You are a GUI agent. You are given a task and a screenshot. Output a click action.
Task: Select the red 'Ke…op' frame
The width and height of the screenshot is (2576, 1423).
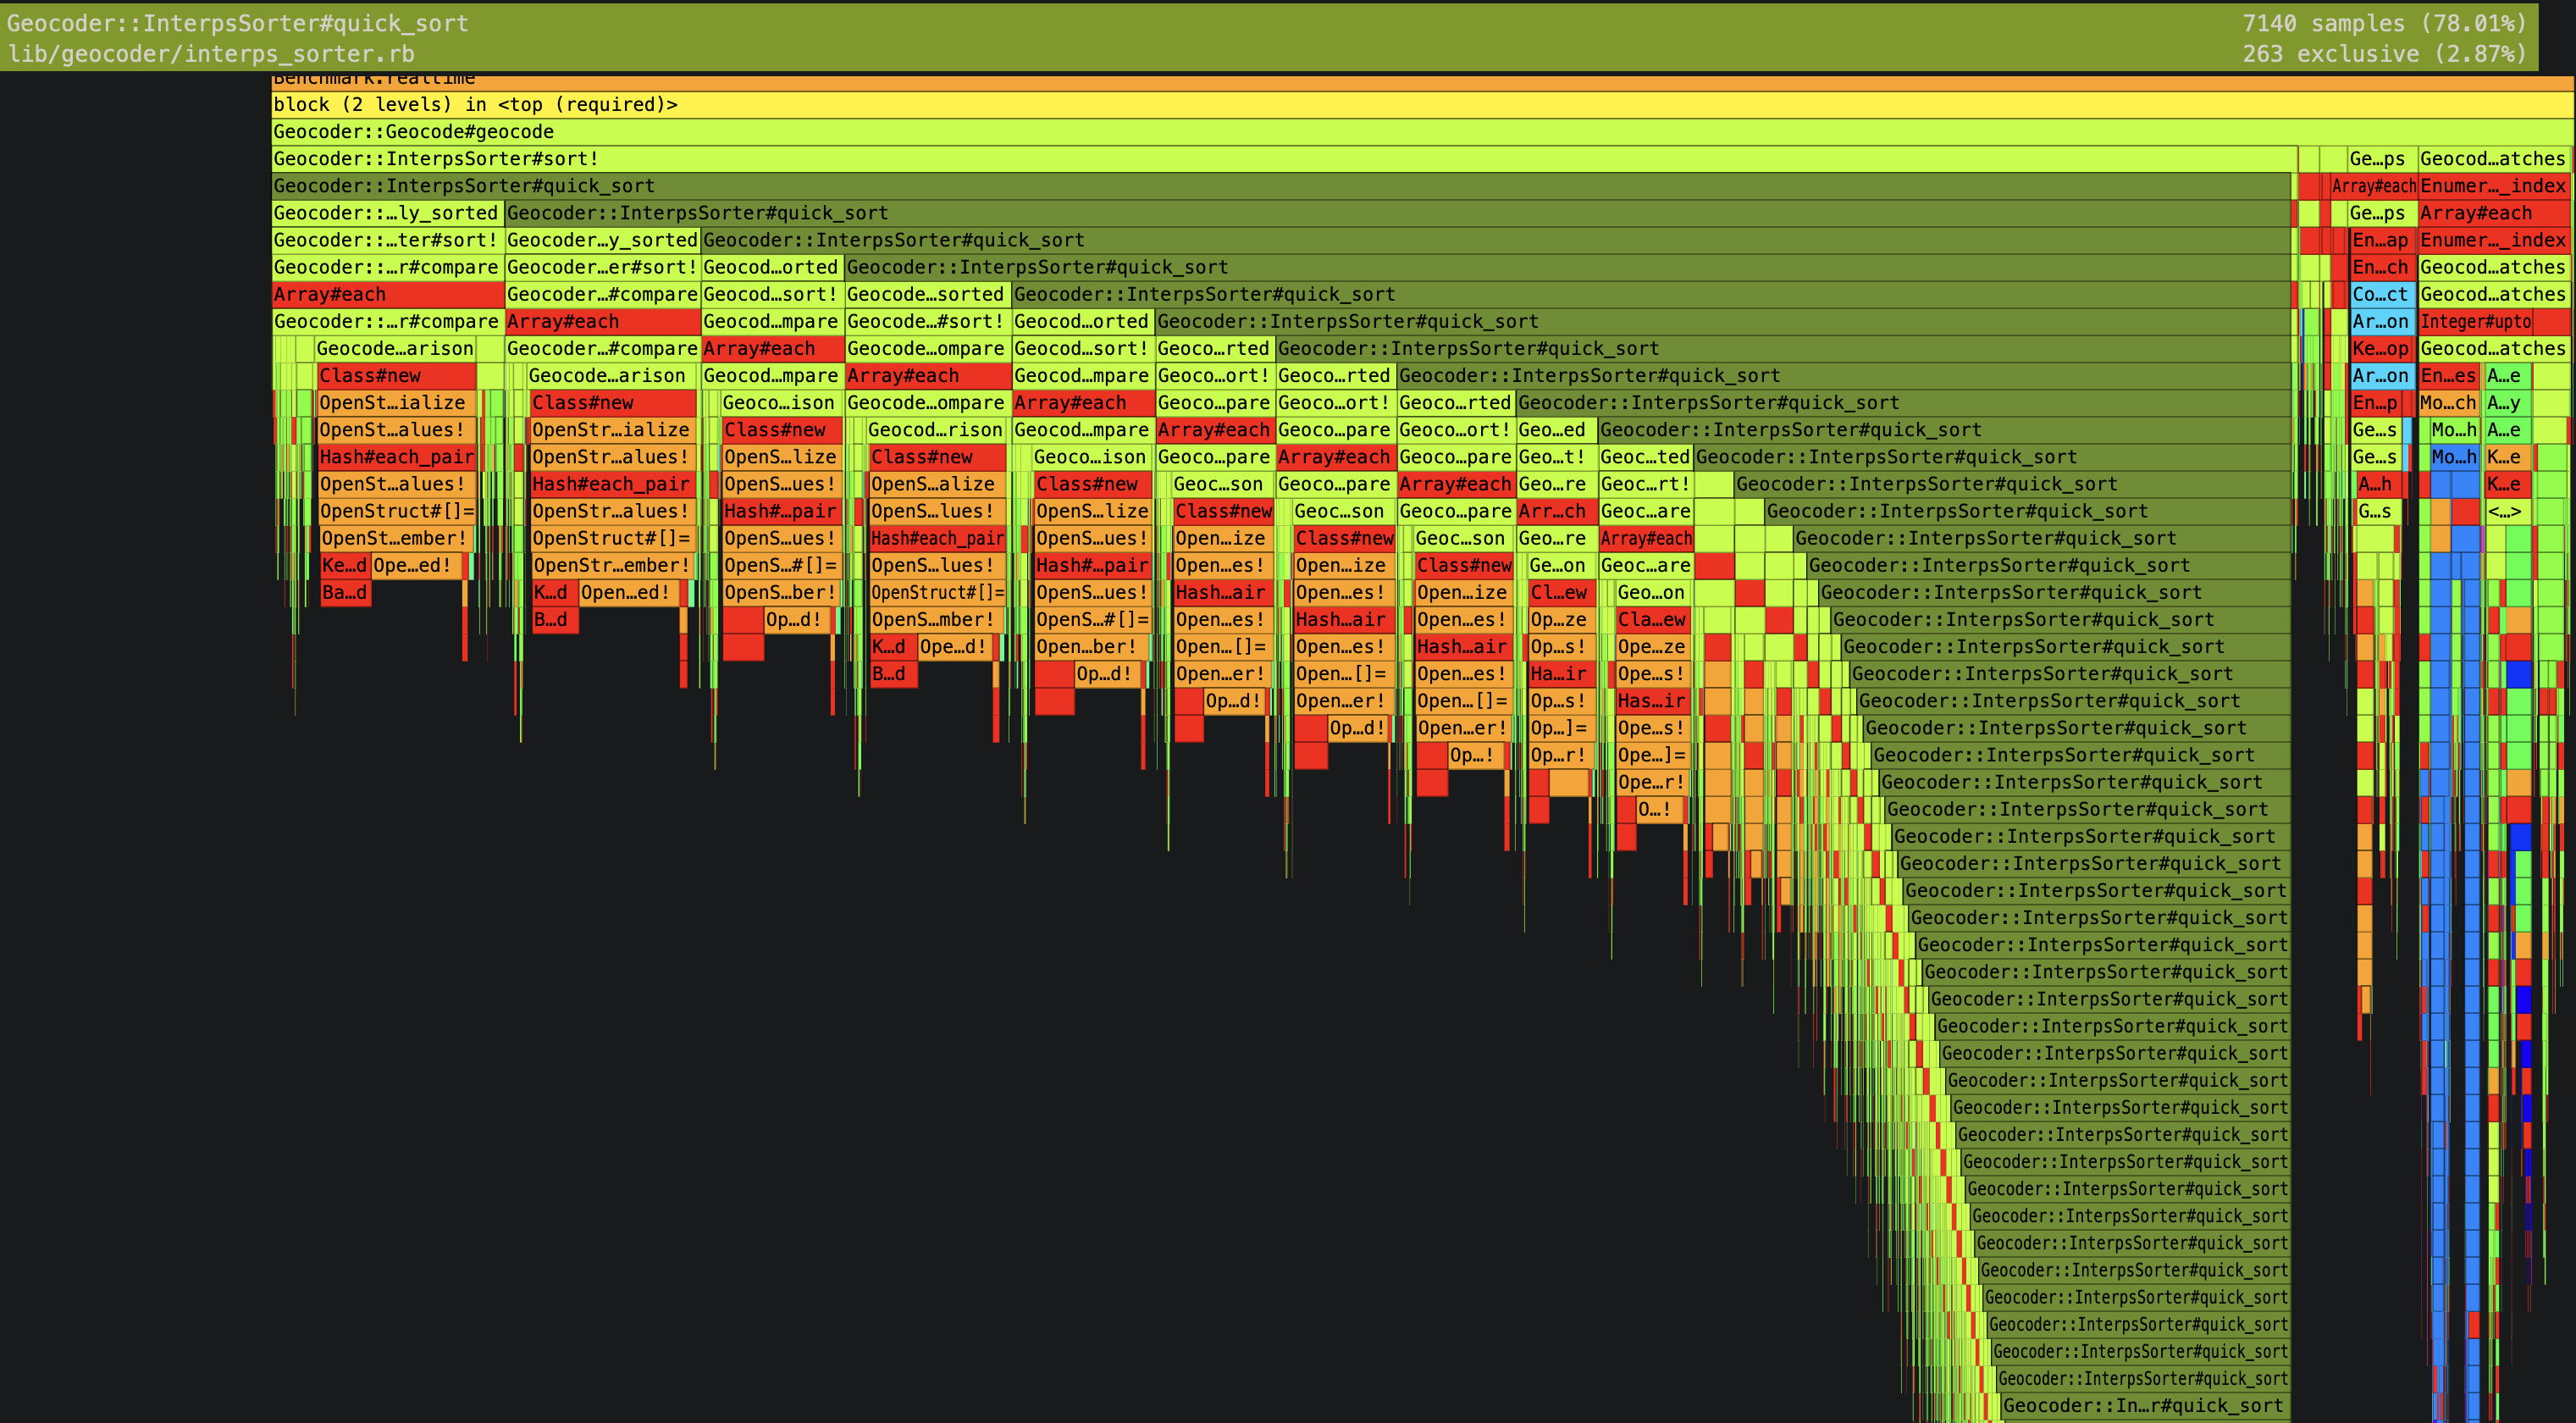click(2381, 348)
